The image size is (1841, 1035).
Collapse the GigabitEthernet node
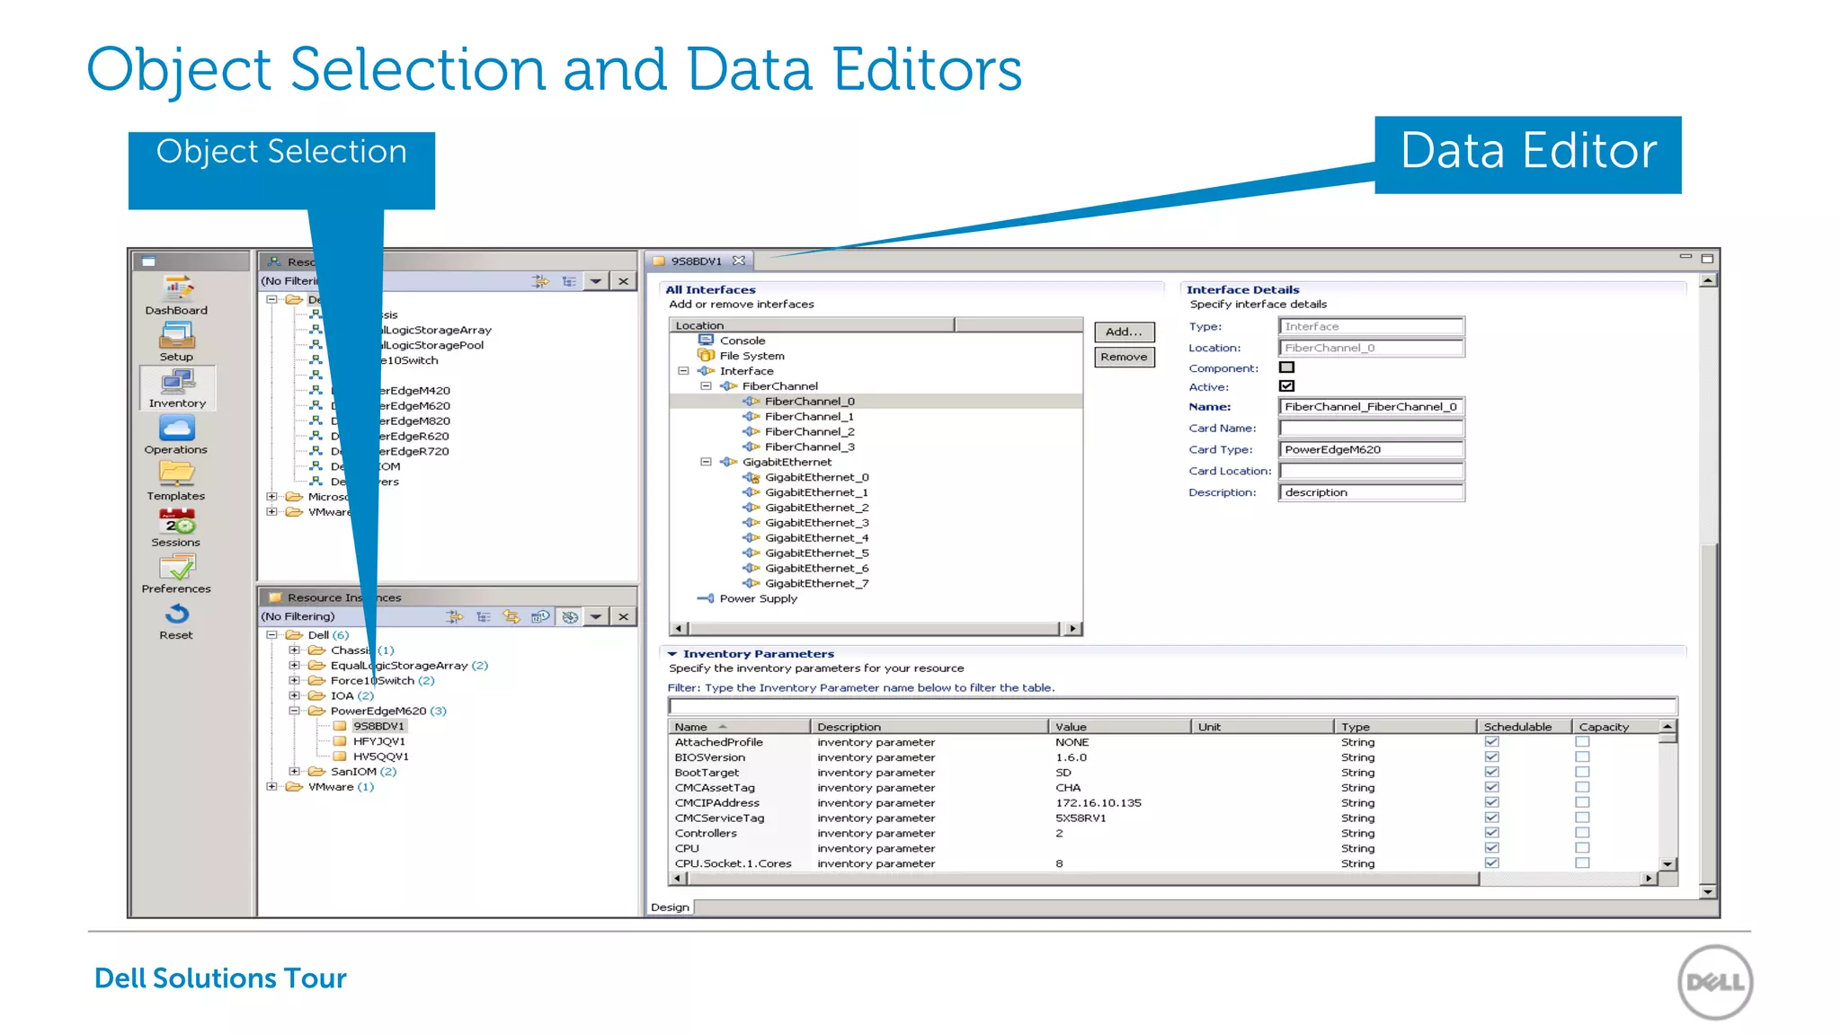coord(706,462)
